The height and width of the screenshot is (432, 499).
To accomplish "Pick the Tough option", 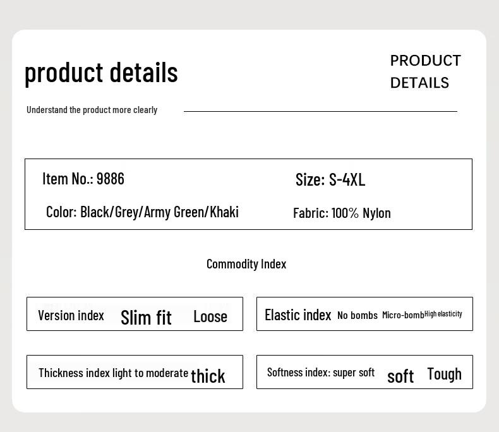I will point(444,374).
